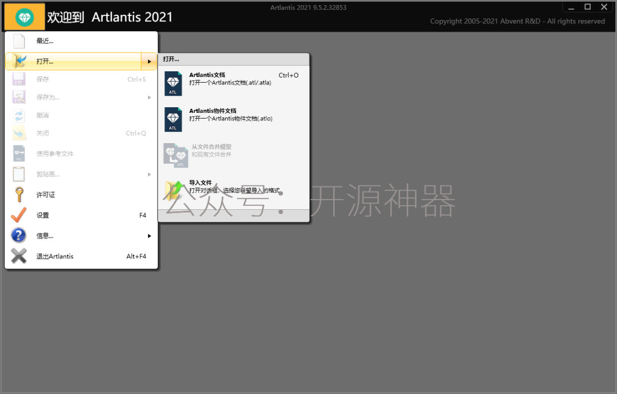Choose 保存为... from the menu
The height and width of the screenshot is (394, 617).
[x=81, y=97]
